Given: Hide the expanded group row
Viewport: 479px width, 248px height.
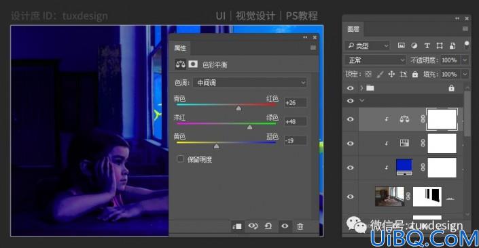Looking at the screenshot, I should pyautogui.click(x=351, y=100).
